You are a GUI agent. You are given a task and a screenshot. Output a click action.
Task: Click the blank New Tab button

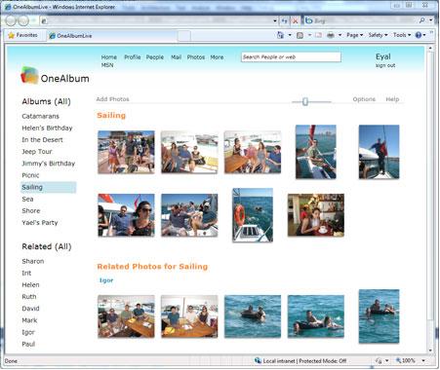pos(183,36)
